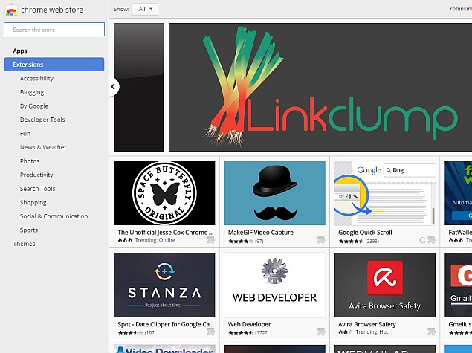The height and width of the screenshot is (353, 472).
Task: Click 'Trending: Hot' label
Action: point(372,332)
